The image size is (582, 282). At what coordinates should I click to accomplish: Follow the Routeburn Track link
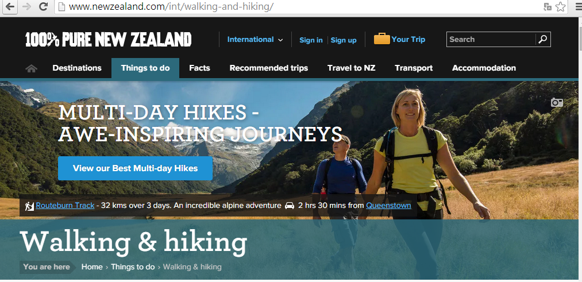(x=65, y=205)
